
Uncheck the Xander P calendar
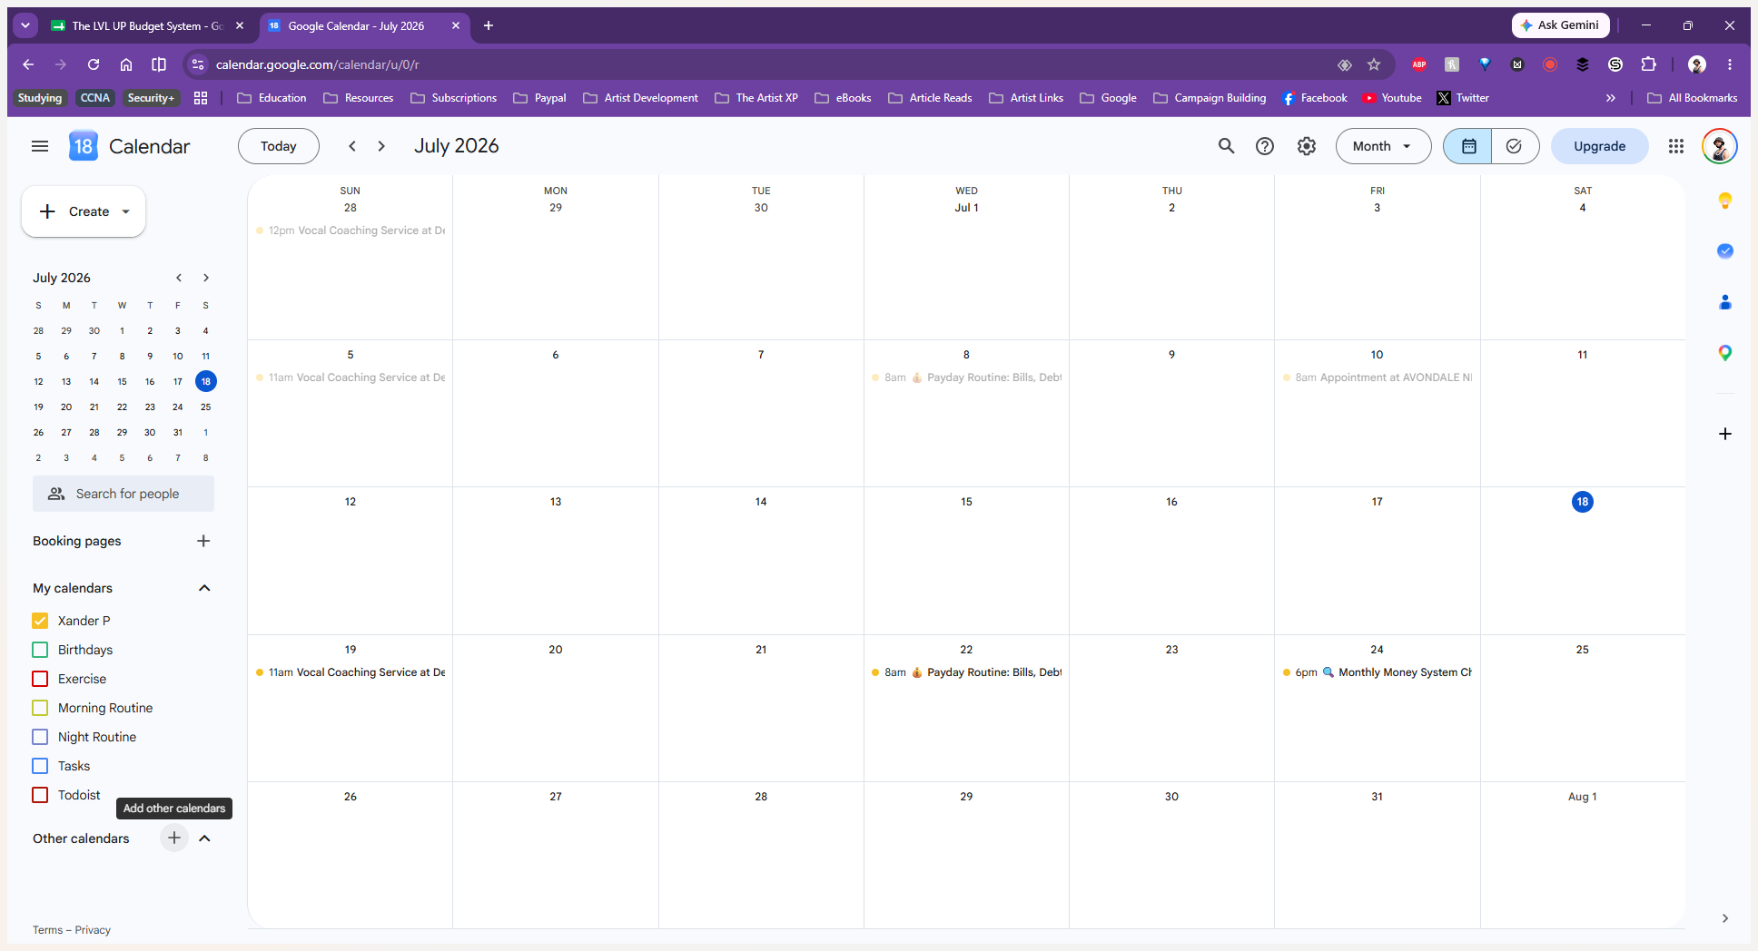[x=40, y=621]
